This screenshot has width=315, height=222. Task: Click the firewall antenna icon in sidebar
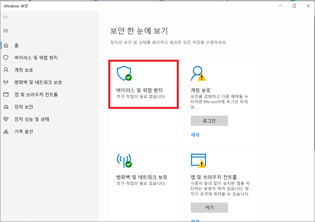(x=6, y=82)
